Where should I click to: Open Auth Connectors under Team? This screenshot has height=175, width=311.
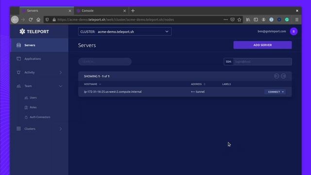tap(40, 117)
